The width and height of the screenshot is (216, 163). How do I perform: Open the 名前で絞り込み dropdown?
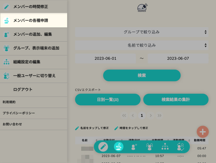142,45
